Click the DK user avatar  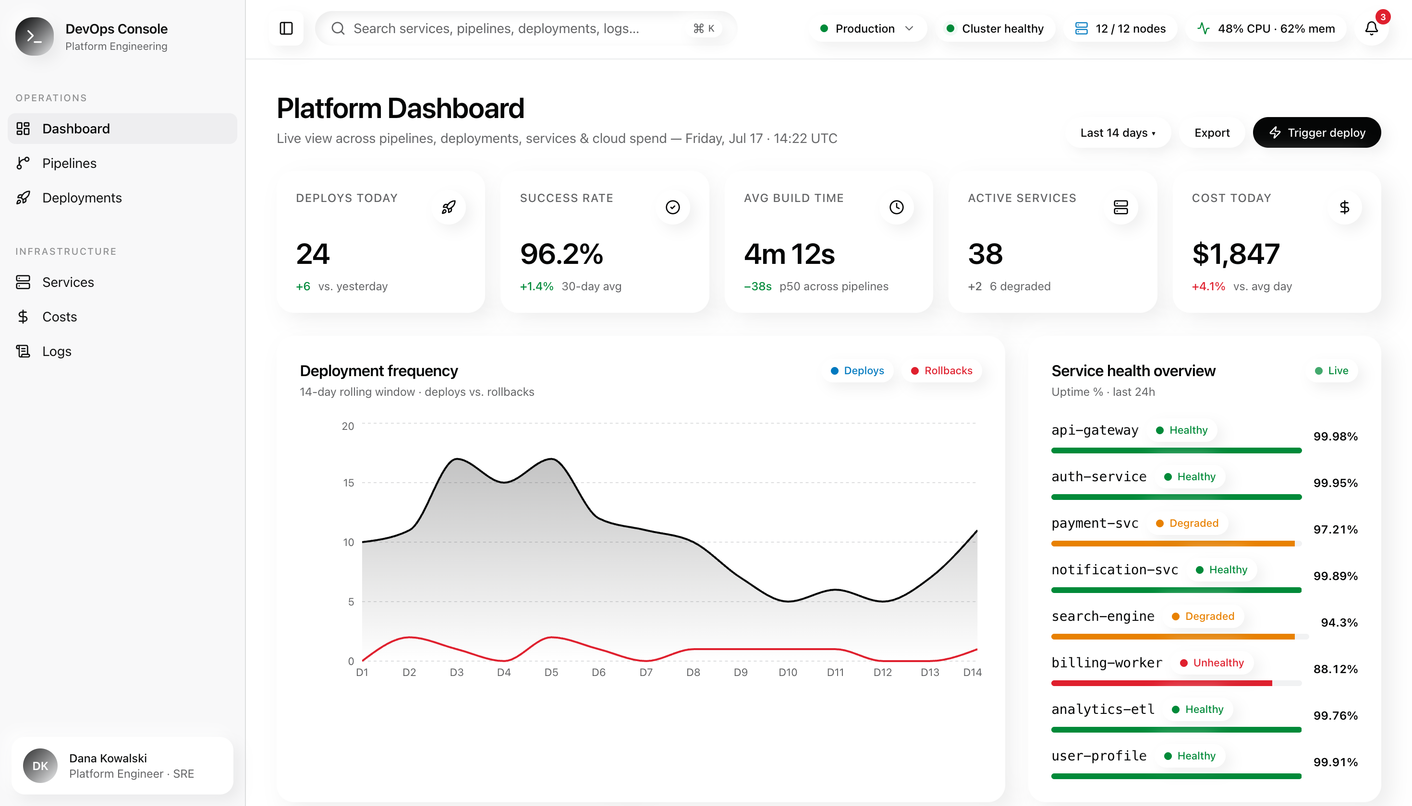40,766
